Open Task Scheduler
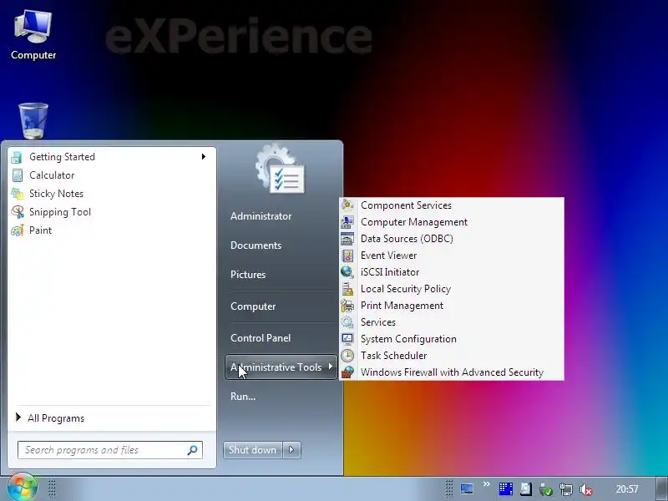This screenshot has height=501, width=668. [452, 356]
